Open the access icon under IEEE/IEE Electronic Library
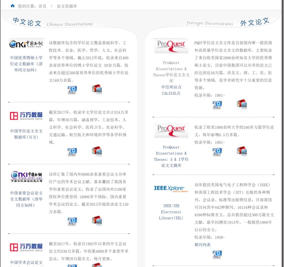This screenshot has width=284, height=267. 217,255
